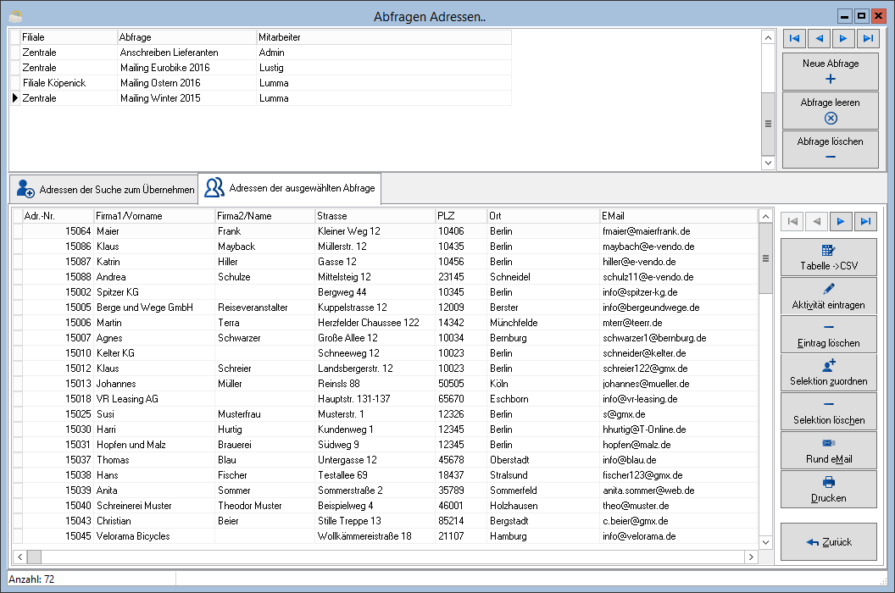Click street Herzfelder Chaussee 122
The height and width of the screenshot is (593, 895).
(368, 323)
